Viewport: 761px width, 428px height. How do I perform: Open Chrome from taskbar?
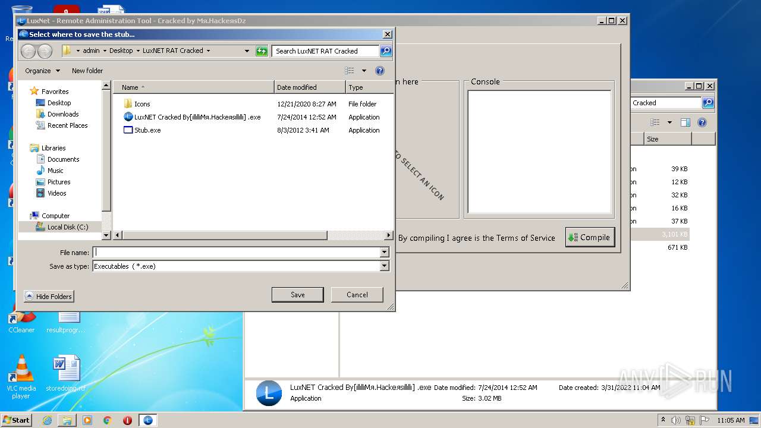tap(108, 420)
